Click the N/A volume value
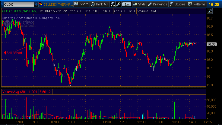This screenshot has height=125, width=222. pos(154,11)
